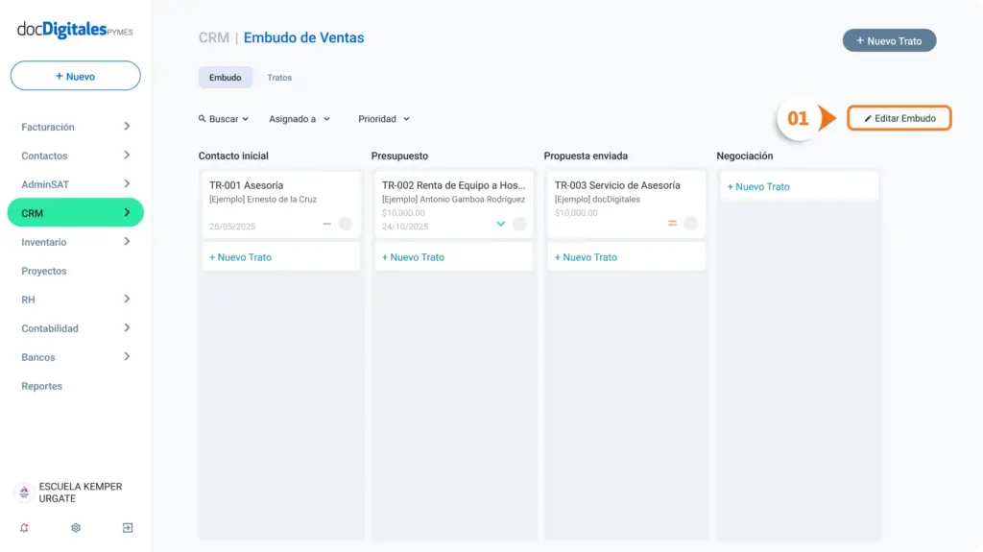Click the Editar Embudo button
Viewport: 983px width, 552px height.
click(x=899, y=118)
